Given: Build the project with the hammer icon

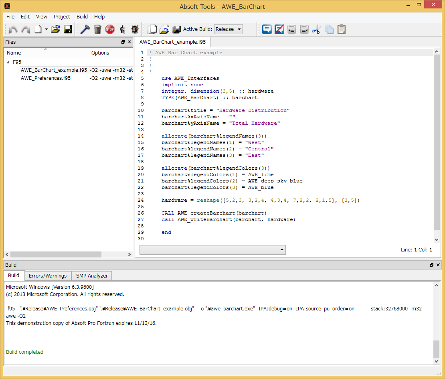Looking at the screenshot, I should [85, 29].
